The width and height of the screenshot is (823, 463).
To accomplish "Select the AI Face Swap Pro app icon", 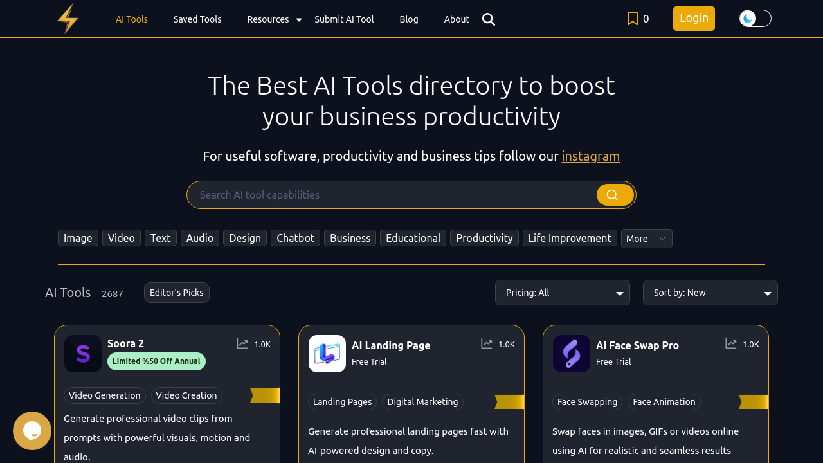I will [x=572, y=354].
